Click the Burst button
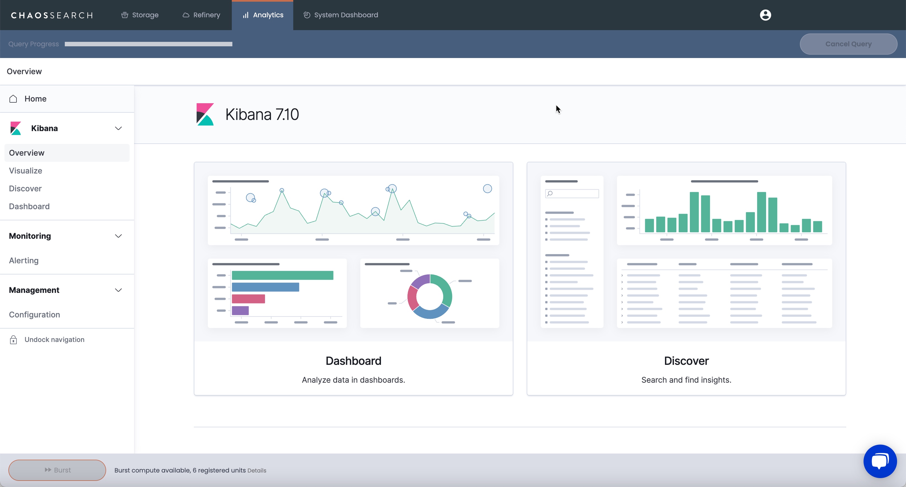The height and width of the screenshot is (487, 906). click(x=57, y=470)
